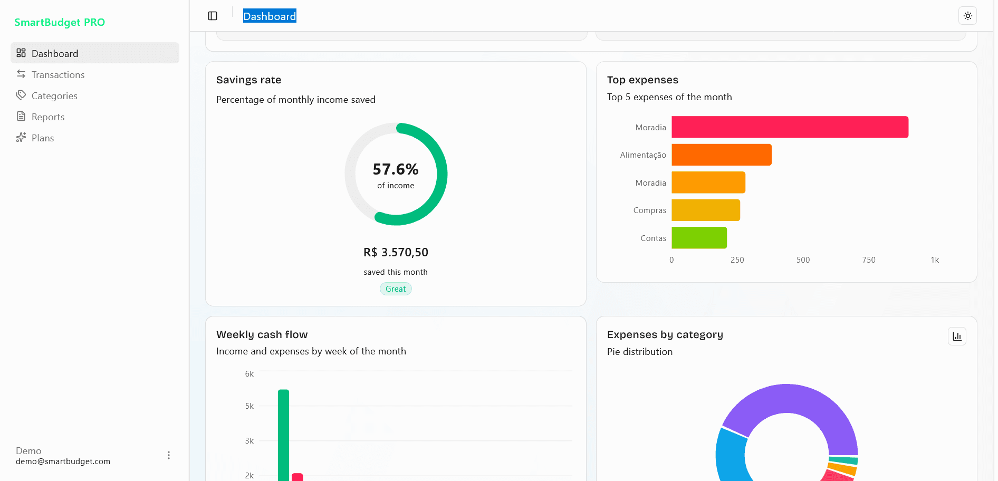Click the 750 tick on expenses axis
This screenshot has height=481, width=998.
tap(869, 260)
